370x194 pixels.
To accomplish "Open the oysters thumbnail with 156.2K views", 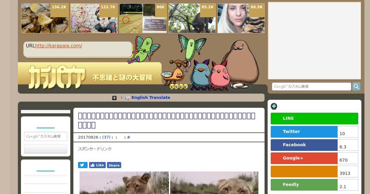I will tap(45, 18).
